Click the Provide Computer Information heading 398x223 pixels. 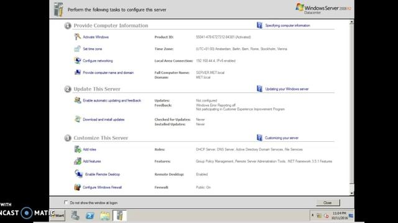click(111, 25)
